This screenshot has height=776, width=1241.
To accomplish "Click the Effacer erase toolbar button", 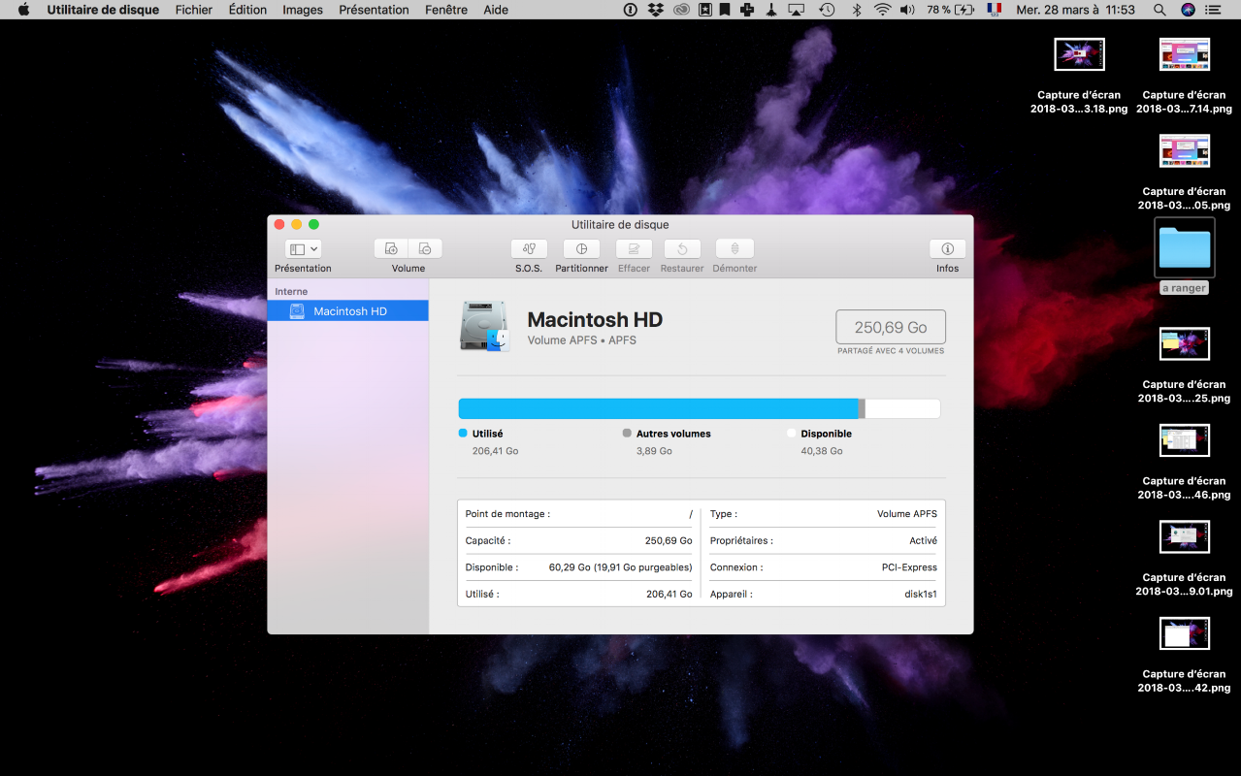I will click(634, 249).
